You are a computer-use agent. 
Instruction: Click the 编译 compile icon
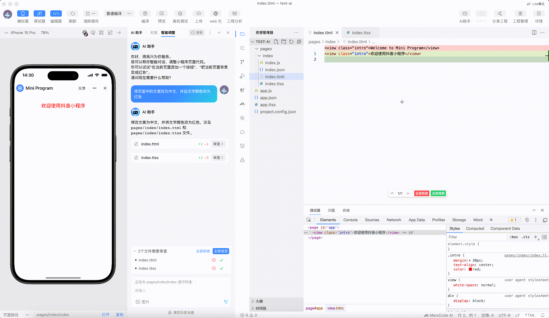click(145, 14)
